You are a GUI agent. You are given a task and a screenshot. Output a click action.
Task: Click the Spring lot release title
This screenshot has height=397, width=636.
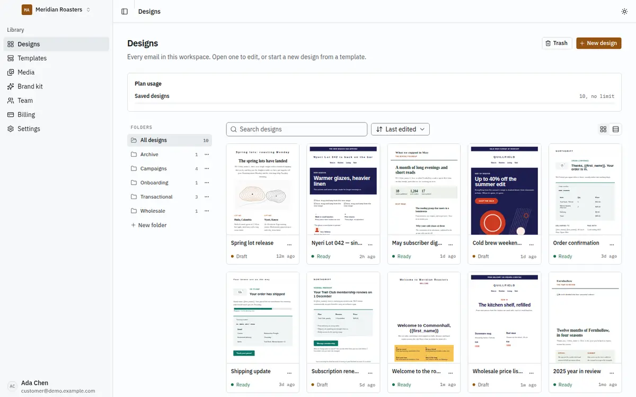pyautogui.click(x=252, y=243)
